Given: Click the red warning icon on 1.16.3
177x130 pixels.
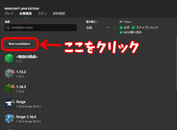Looking at the screenshot, I should click(13, 86).
